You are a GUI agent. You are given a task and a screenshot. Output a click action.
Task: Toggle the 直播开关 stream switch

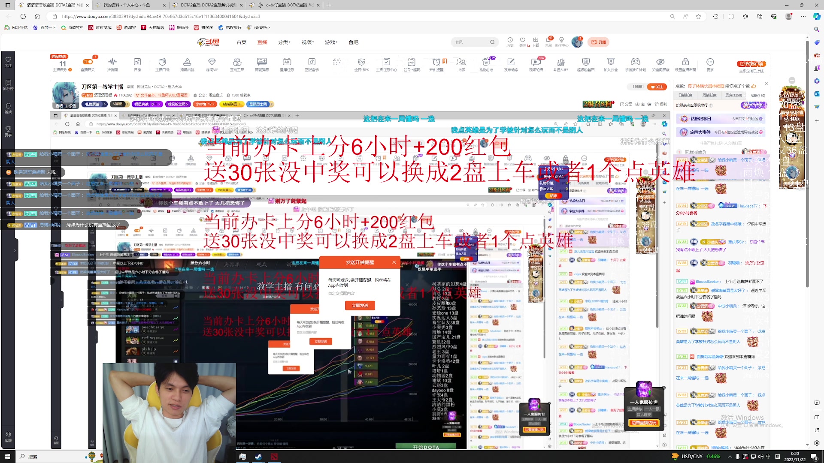(x=88, y=64)
